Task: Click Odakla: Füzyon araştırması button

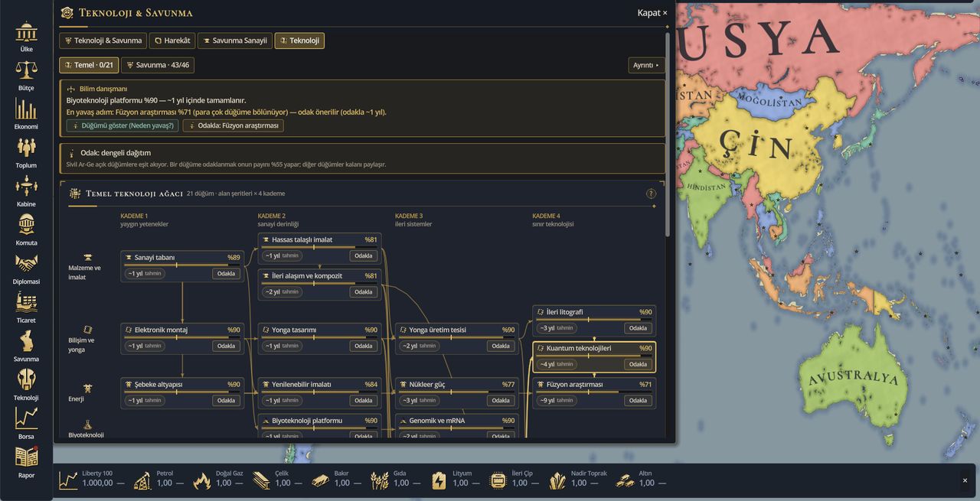Action: pyautogui.click(x=233, y=125)
